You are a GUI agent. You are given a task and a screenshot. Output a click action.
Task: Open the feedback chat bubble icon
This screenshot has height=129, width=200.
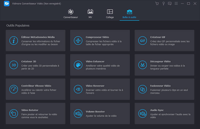[170, 3]
